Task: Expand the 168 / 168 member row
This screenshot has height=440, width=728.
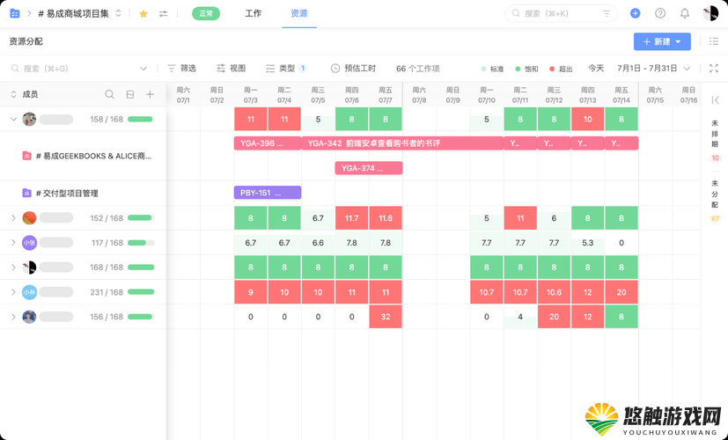Action: point(13,268)
